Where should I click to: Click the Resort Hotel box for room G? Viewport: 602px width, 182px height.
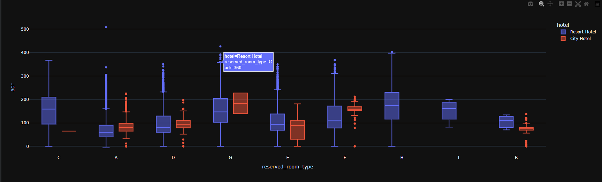(x=220, y=110)
